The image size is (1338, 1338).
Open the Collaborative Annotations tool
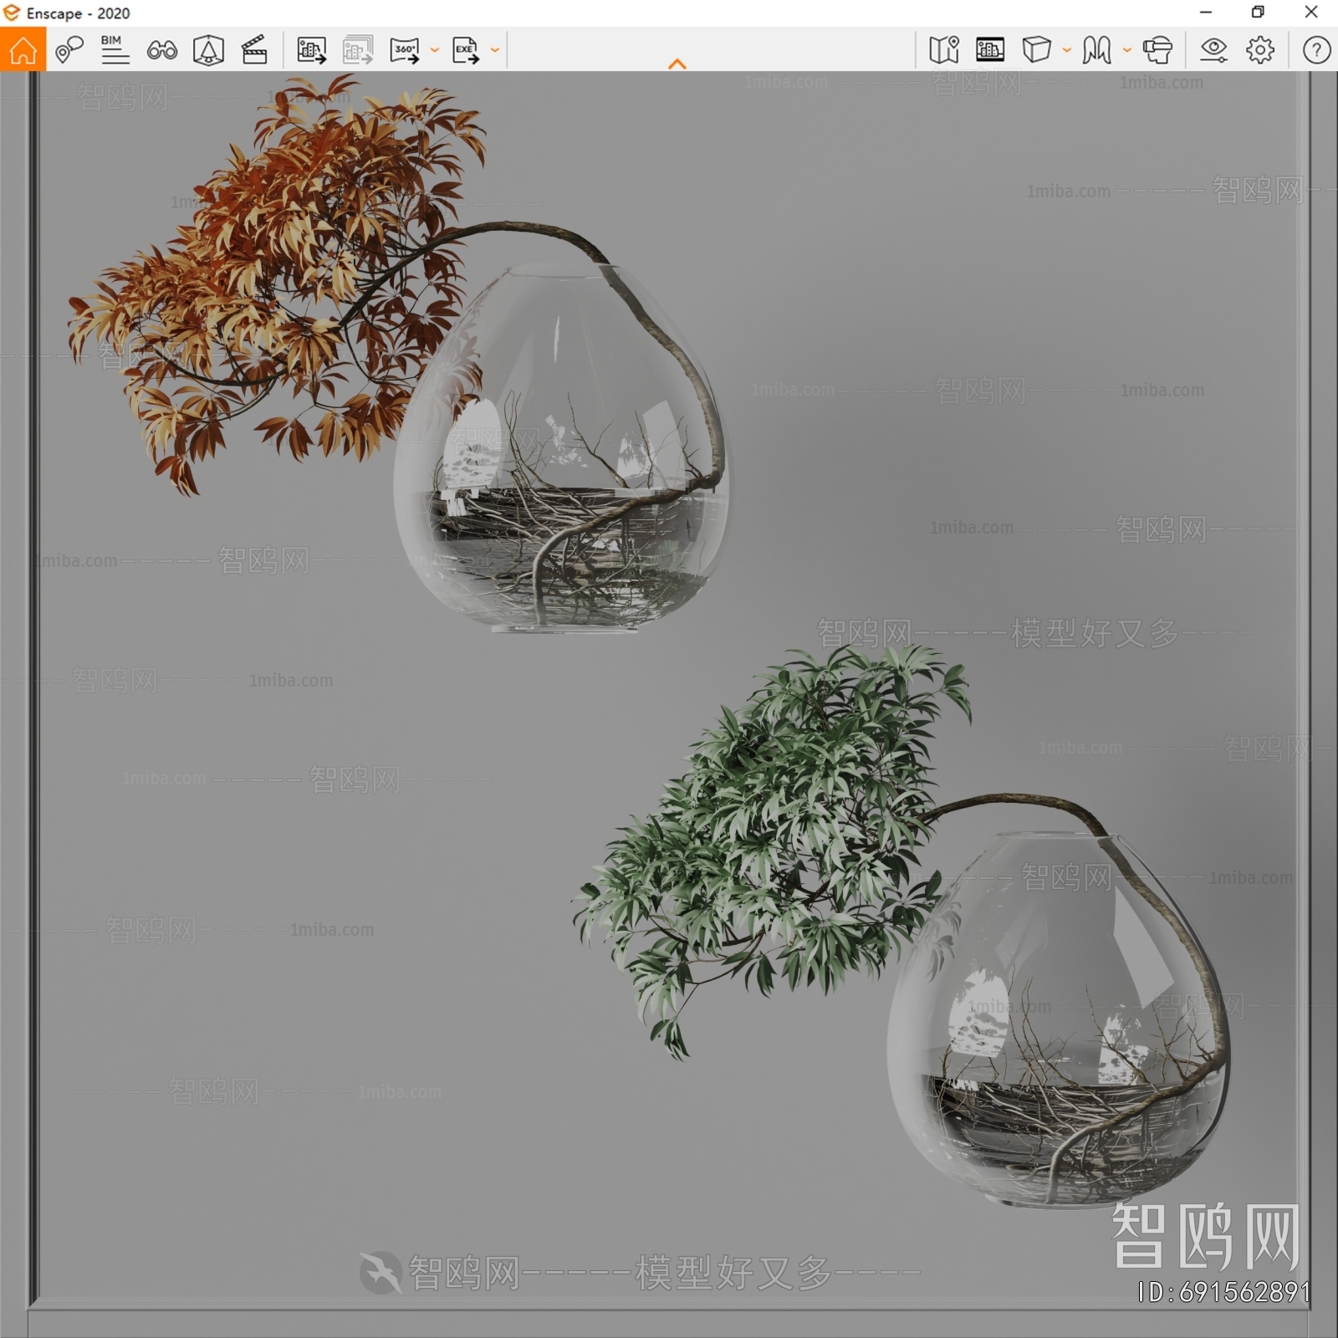69,50
